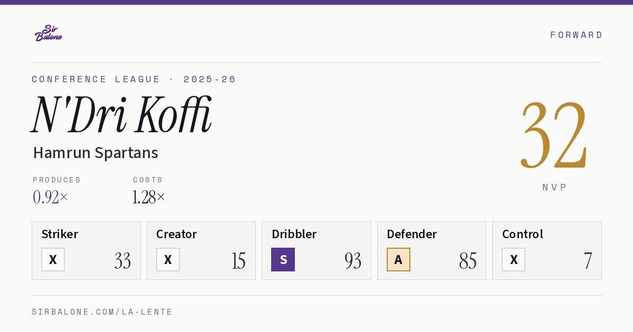Select the Control score 7

pyautogui.click(x=588, y=260)
